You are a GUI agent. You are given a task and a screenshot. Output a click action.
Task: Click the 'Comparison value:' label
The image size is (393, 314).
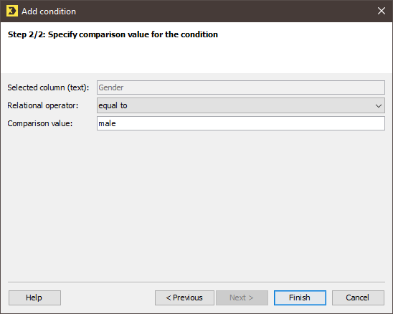click(40, 123)
